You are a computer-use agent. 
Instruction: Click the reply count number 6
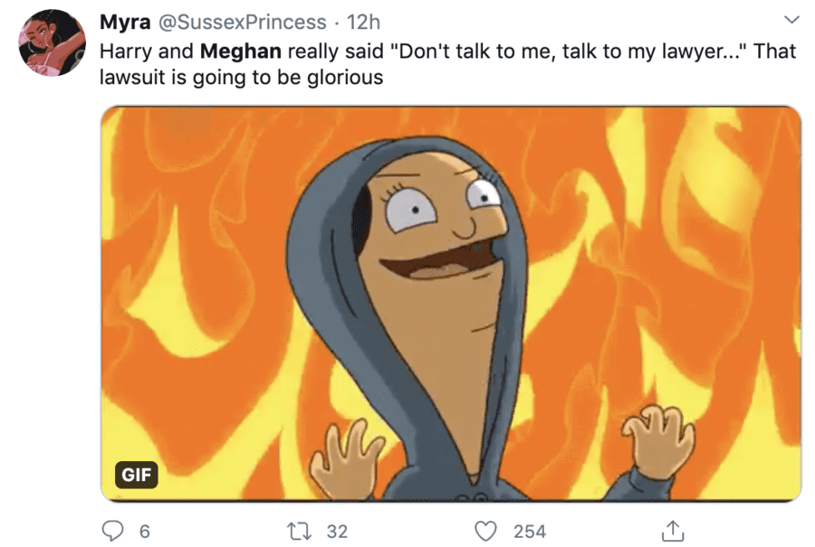tap(144, 532)
